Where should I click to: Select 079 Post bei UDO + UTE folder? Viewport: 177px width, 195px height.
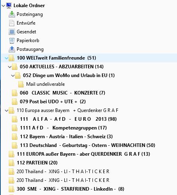click(53, 102)
